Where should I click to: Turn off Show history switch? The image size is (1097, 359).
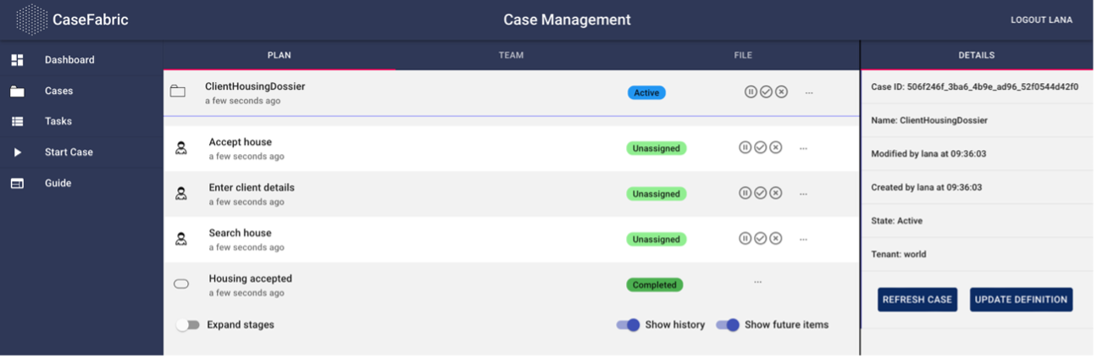pyautogui.click(x=628, y=325)
